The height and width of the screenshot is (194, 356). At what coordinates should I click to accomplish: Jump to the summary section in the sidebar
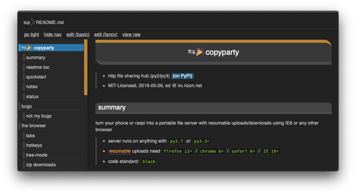pos(36,57)
